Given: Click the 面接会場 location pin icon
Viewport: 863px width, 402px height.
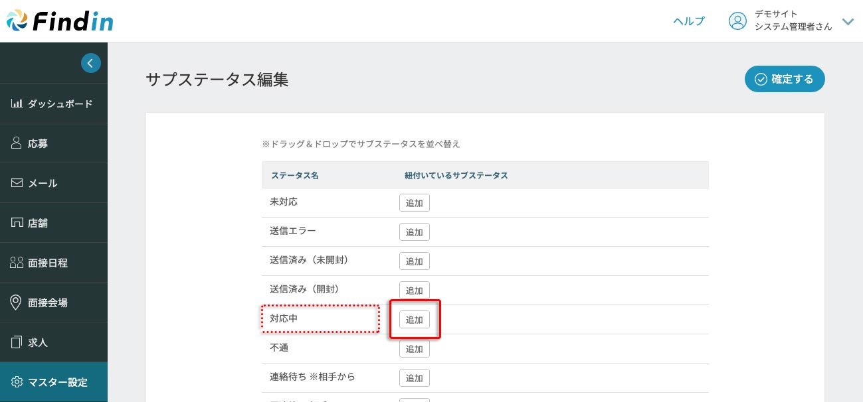Looking at the screenshot, I should (x=17, y=302).
